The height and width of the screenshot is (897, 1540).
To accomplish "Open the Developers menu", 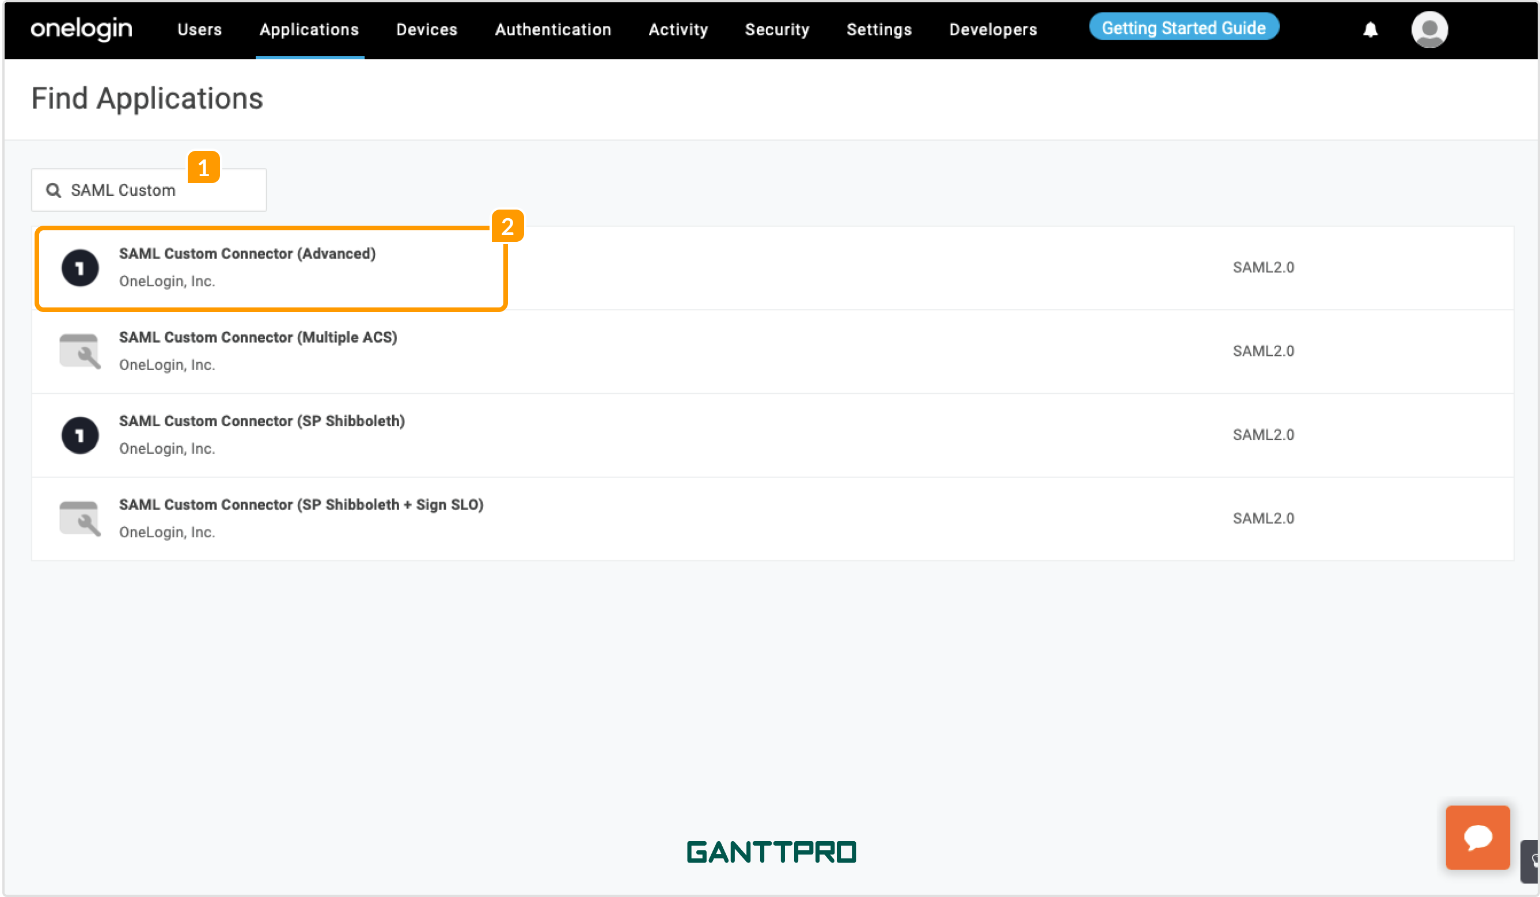I will coord(993,29).
